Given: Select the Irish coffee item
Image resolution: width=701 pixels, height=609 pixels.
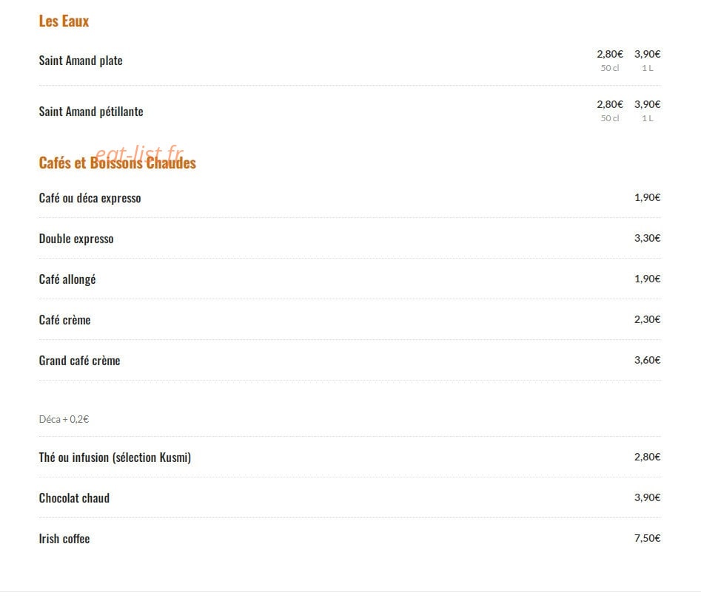Looking at the screenshot, I should click(64, 539).
